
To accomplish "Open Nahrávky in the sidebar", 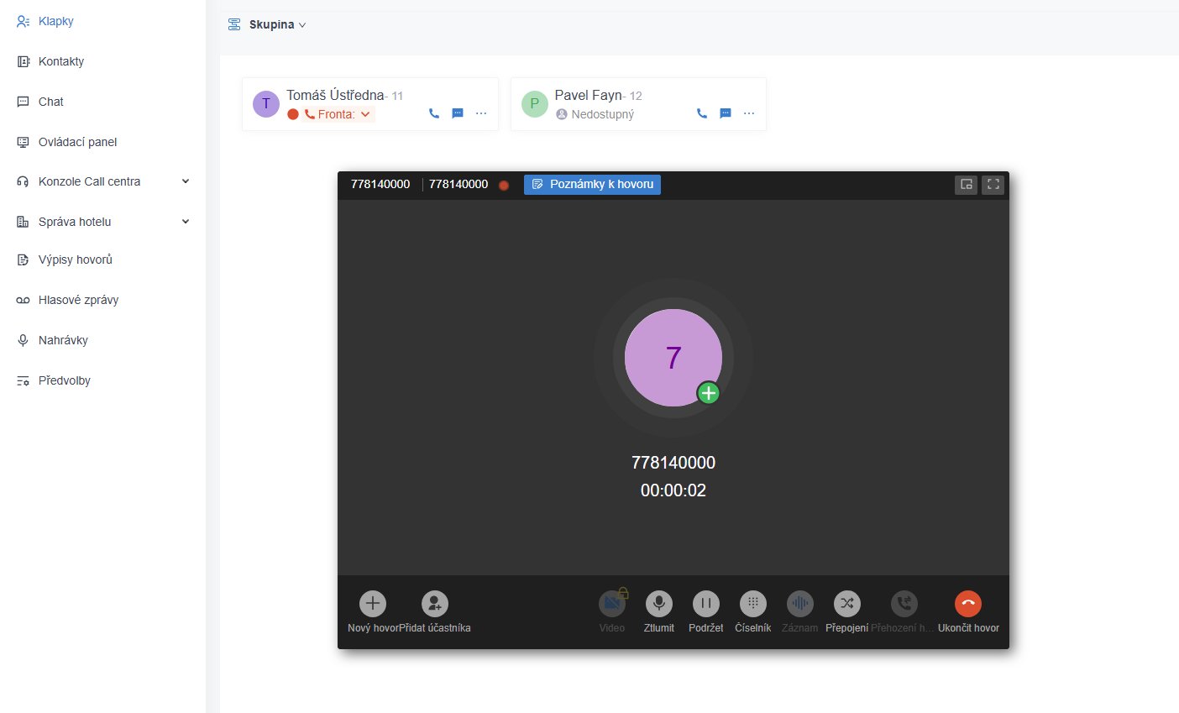I will (x=63, y=340).
